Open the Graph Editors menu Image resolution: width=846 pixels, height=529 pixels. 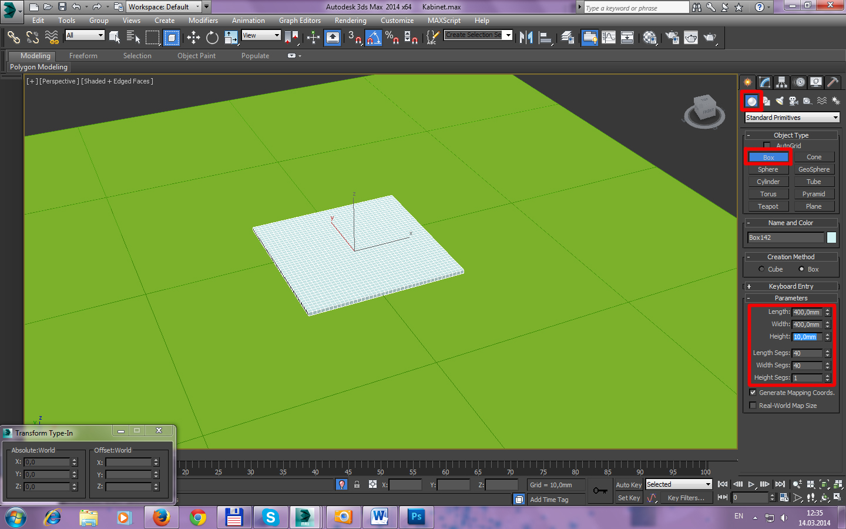(300, 21)
